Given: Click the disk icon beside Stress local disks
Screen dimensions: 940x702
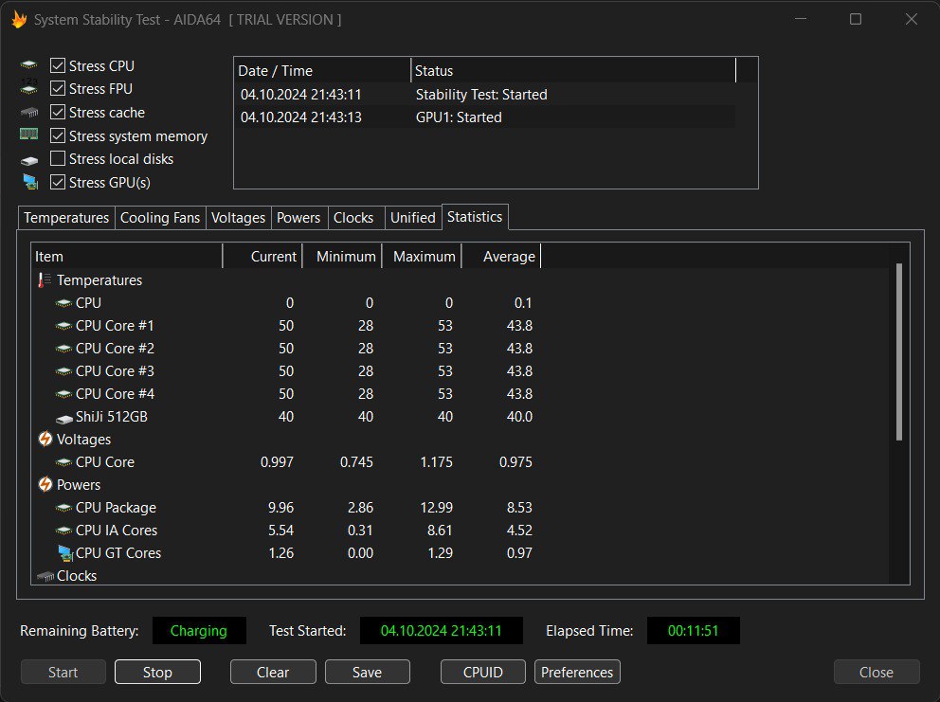Looking at the screenshot, I should tap(28, 160).
